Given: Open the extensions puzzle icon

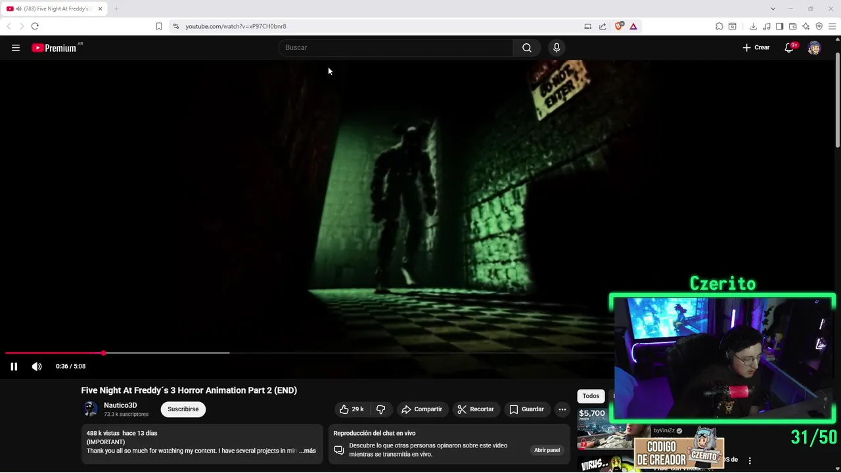Looking at the screenshot, I should [719, 26].
